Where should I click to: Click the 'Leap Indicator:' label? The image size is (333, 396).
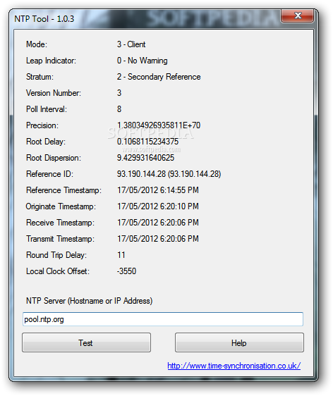pyautogui.click(x=51, y=61)
